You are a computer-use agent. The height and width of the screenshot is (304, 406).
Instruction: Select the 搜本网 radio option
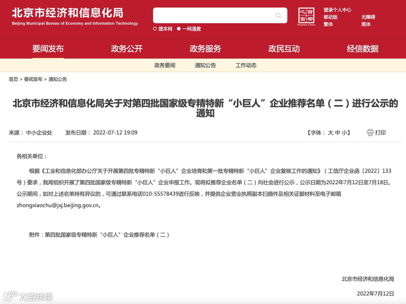pos(155,29)
